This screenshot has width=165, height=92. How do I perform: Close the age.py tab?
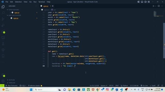53,6
